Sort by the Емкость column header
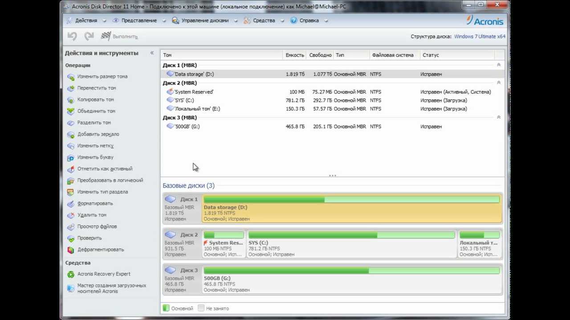Image resolution: width=570 pixels, height=320 pixels. (294, 55)
